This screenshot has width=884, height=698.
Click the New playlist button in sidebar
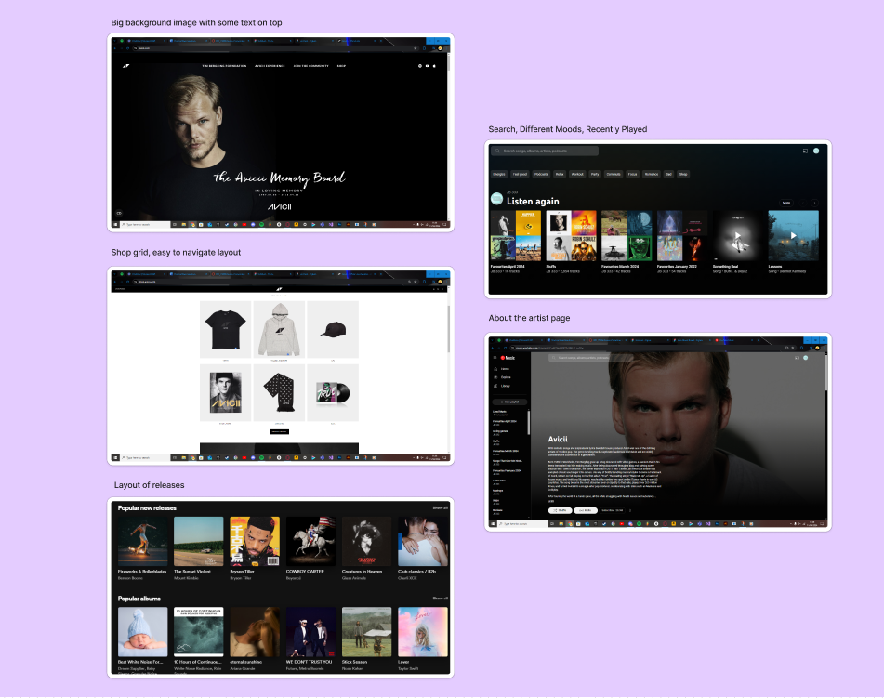pos(508,402)
